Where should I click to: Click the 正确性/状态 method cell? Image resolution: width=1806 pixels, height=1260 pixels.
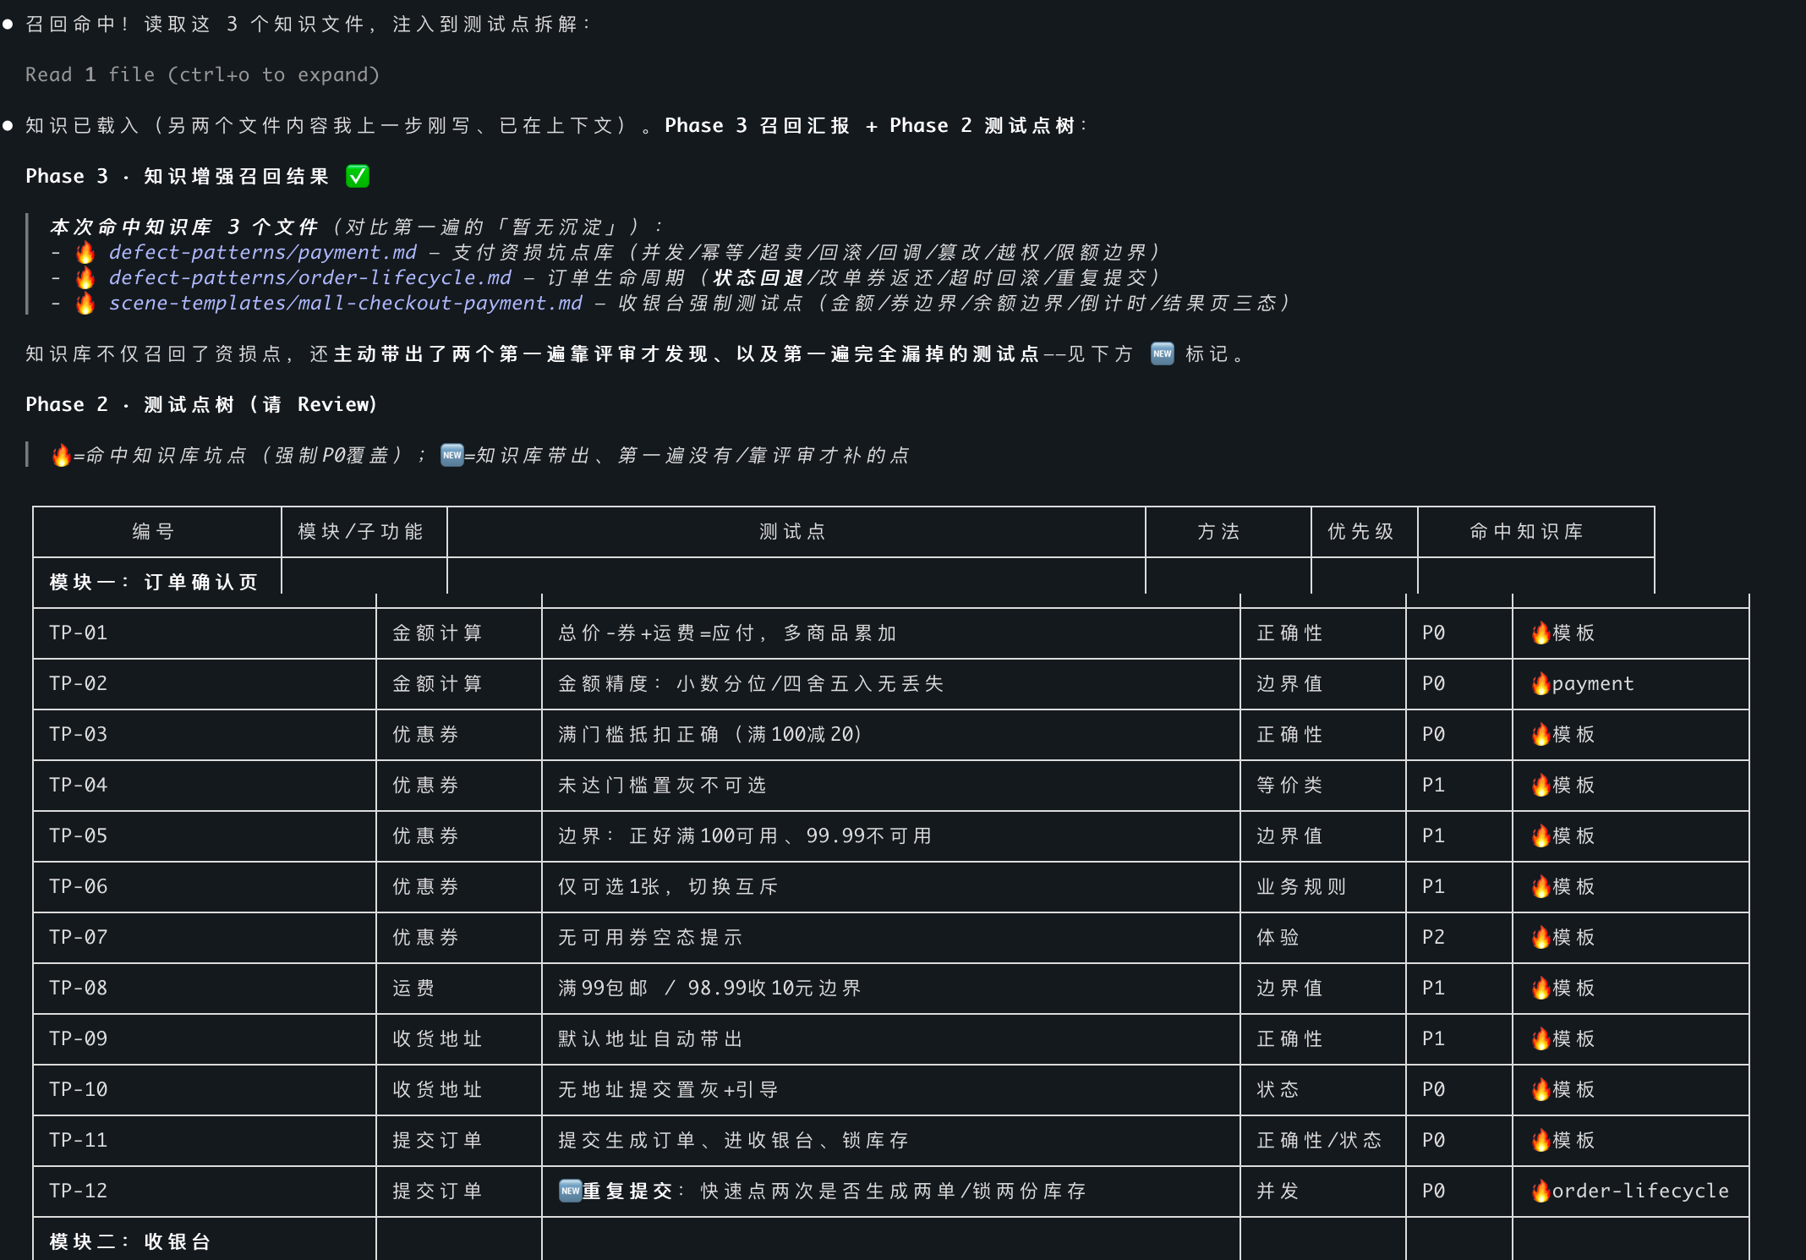click(x=1323, y=1140)
